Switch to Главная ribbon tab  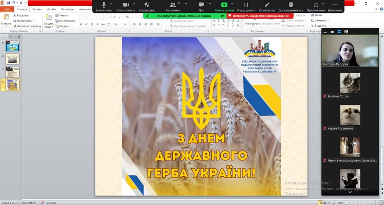coord(22,9)
